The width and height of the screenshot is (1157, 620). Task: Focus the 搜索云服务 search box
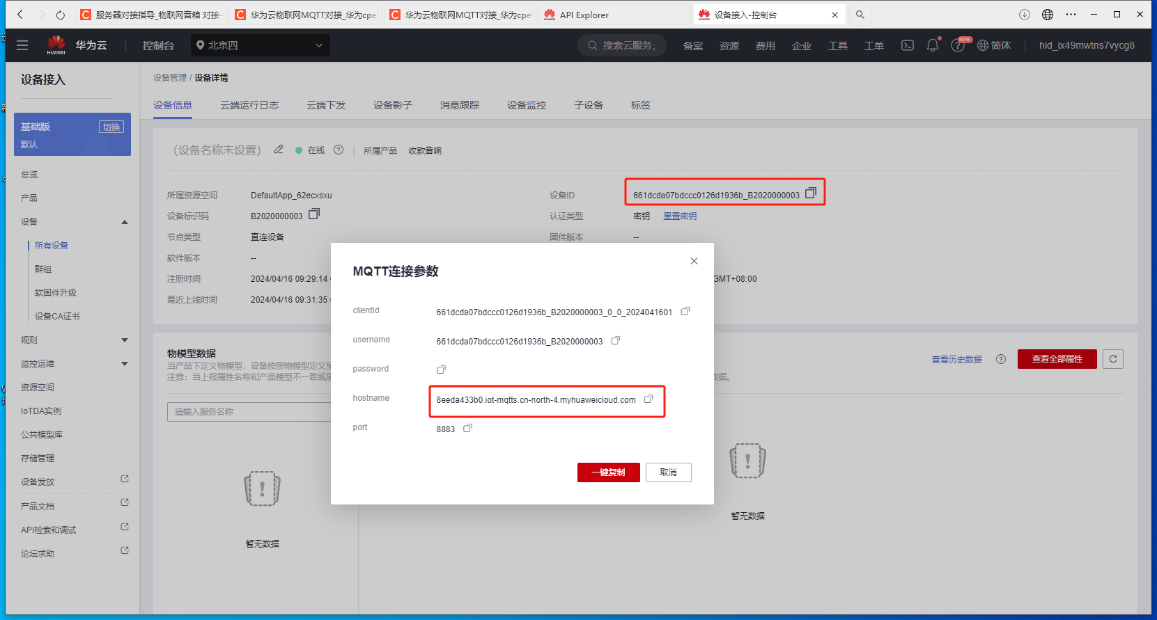[622, 45]
